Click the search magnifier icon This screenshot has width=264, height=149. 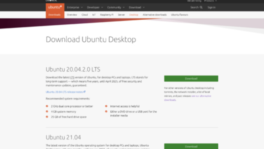(x=201, y=7)
